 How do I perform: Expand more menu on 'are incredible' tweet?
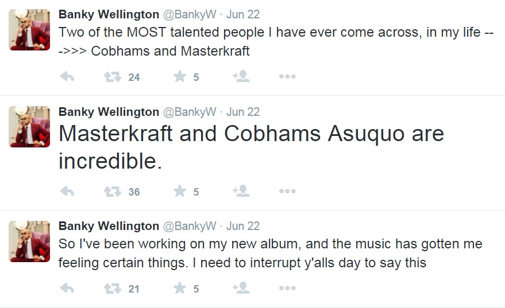287,192
